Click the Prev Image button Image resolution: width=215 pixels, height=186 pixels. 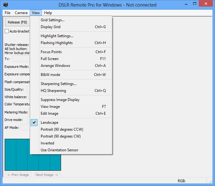(x=18, y=175)
